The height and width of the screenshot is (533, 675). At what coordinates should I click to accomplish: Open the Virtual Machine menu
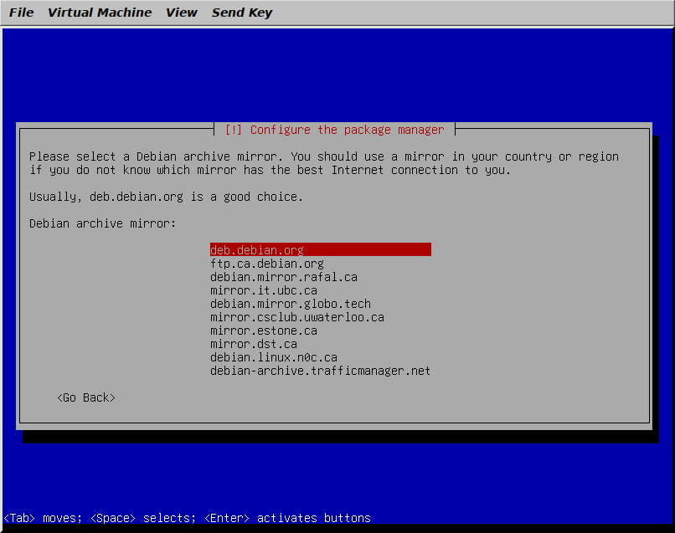click(x=100, y=13)
